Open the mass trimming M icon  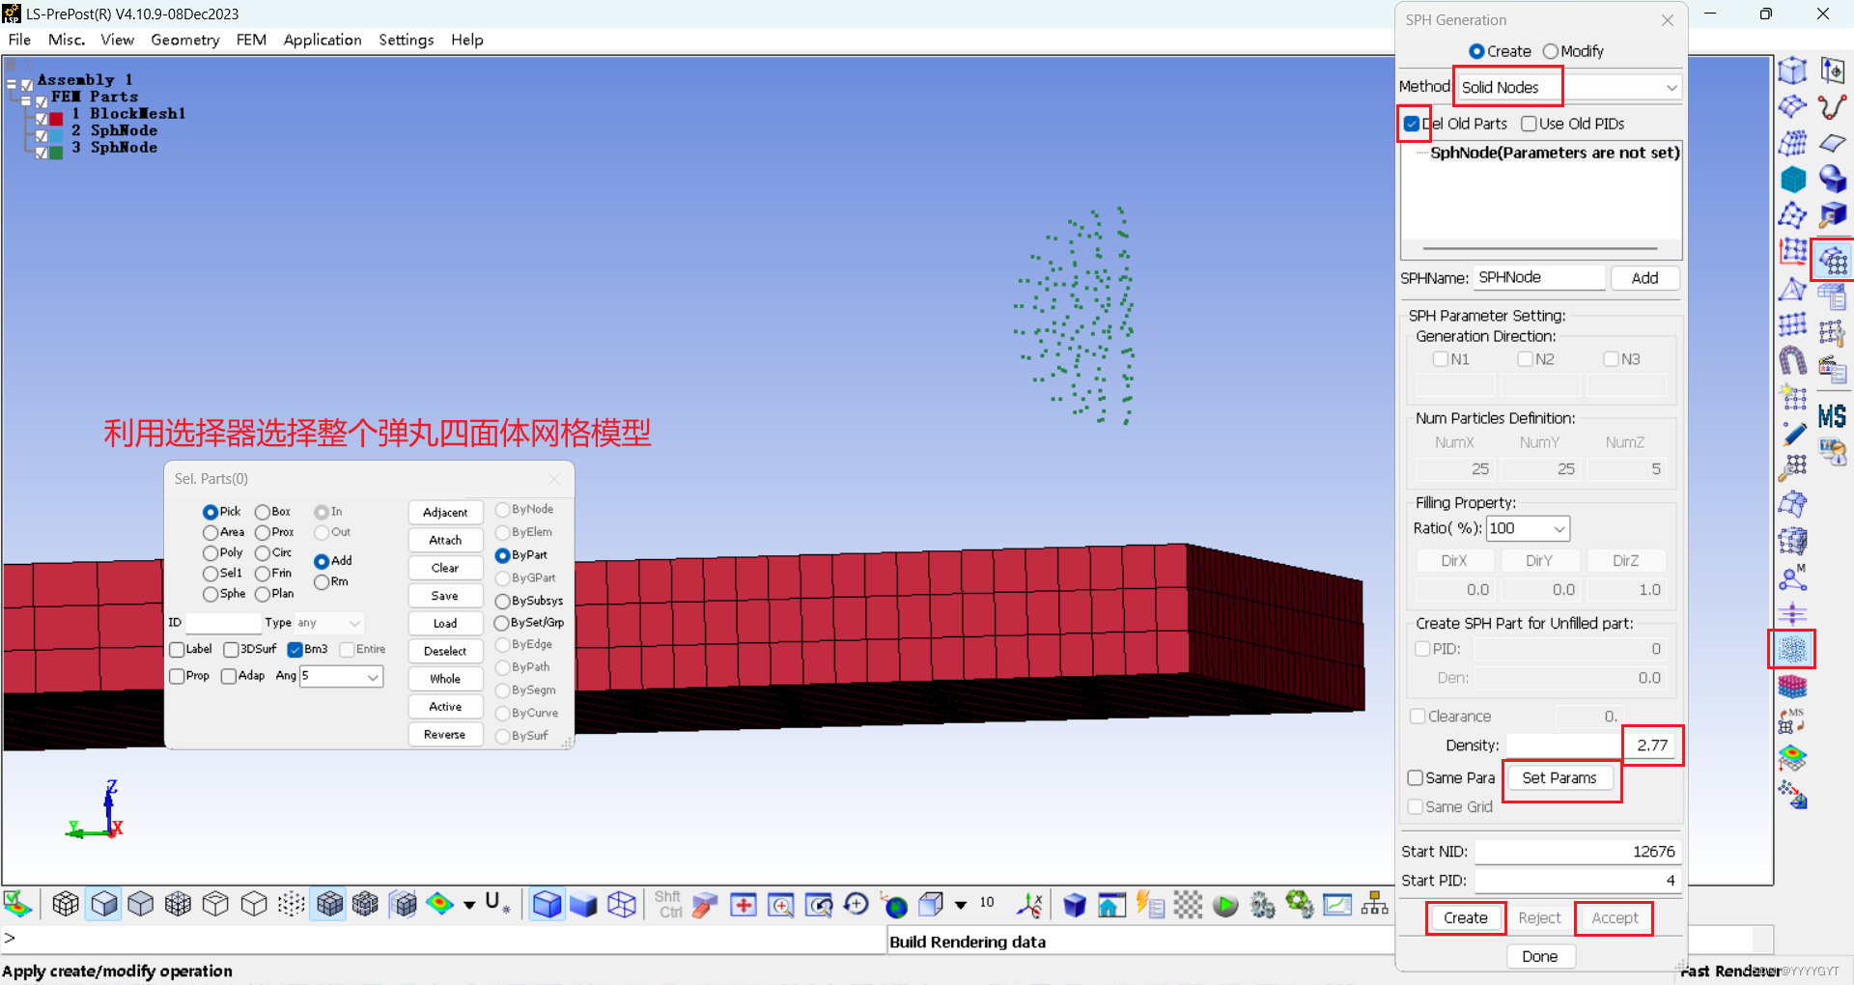[x=1793, y=577]
